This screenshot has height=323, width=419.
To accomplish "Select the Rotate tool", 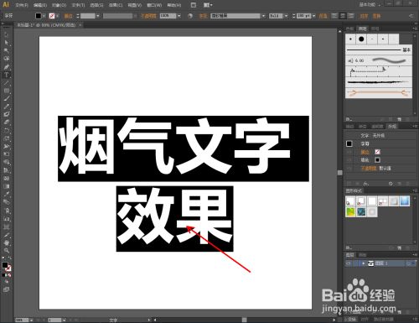I will tap(7, 130).
